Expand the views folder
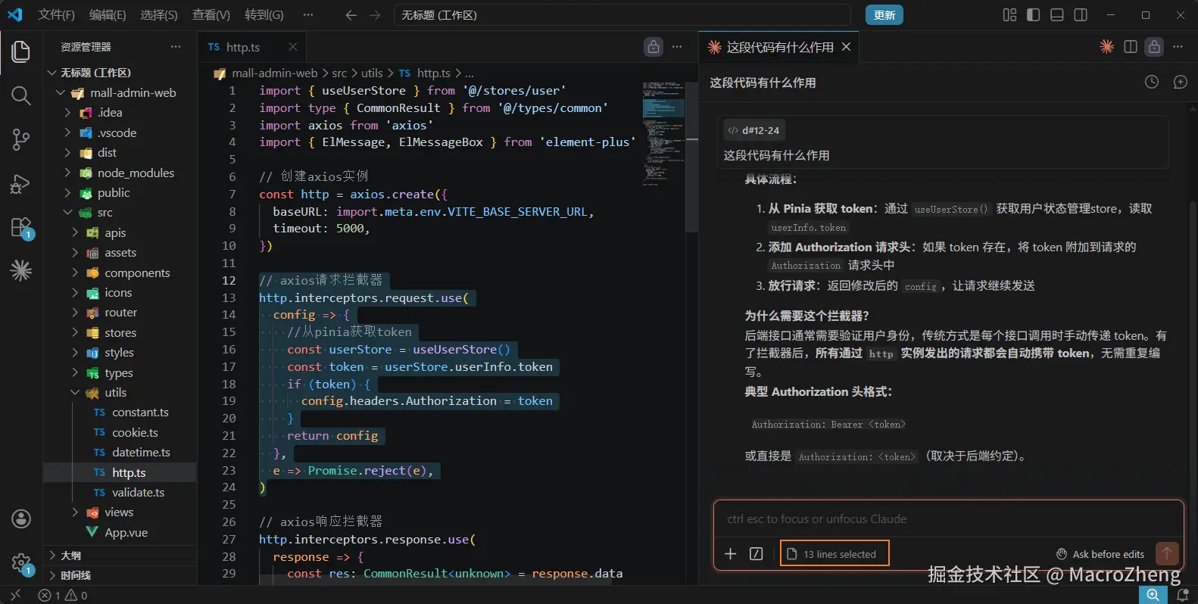This screenshot has height=604, width=1198. click(x=120, y=512)
